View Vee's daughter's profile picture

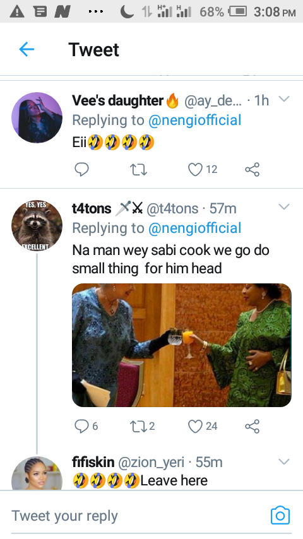coord(37,117)
